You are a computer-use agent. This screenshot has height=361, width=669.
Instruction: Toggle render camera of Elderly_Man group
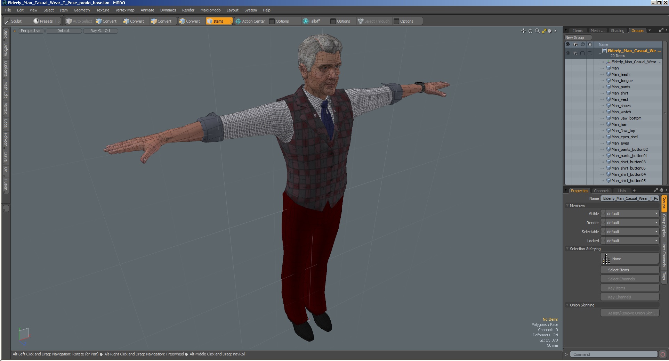coord(575,53)
